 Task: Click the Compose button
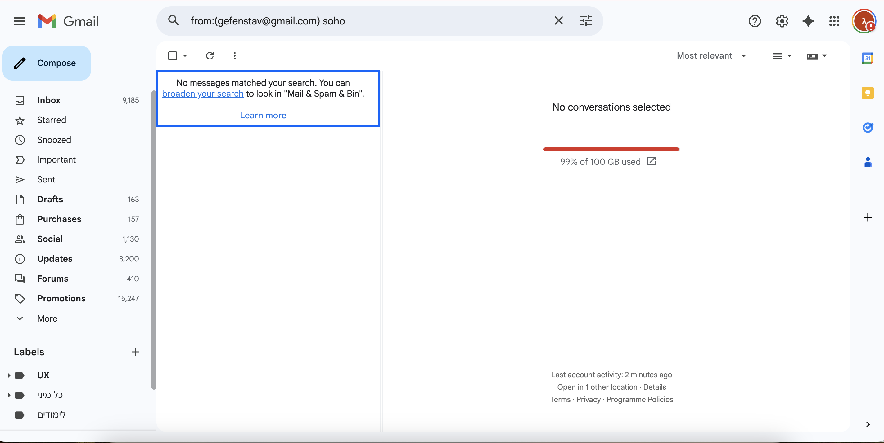(x=47, y=63)
